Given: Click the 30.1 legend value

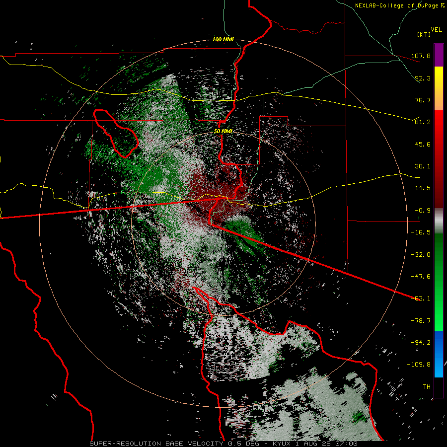Looking at the screenshot, I should coord(423,166).
